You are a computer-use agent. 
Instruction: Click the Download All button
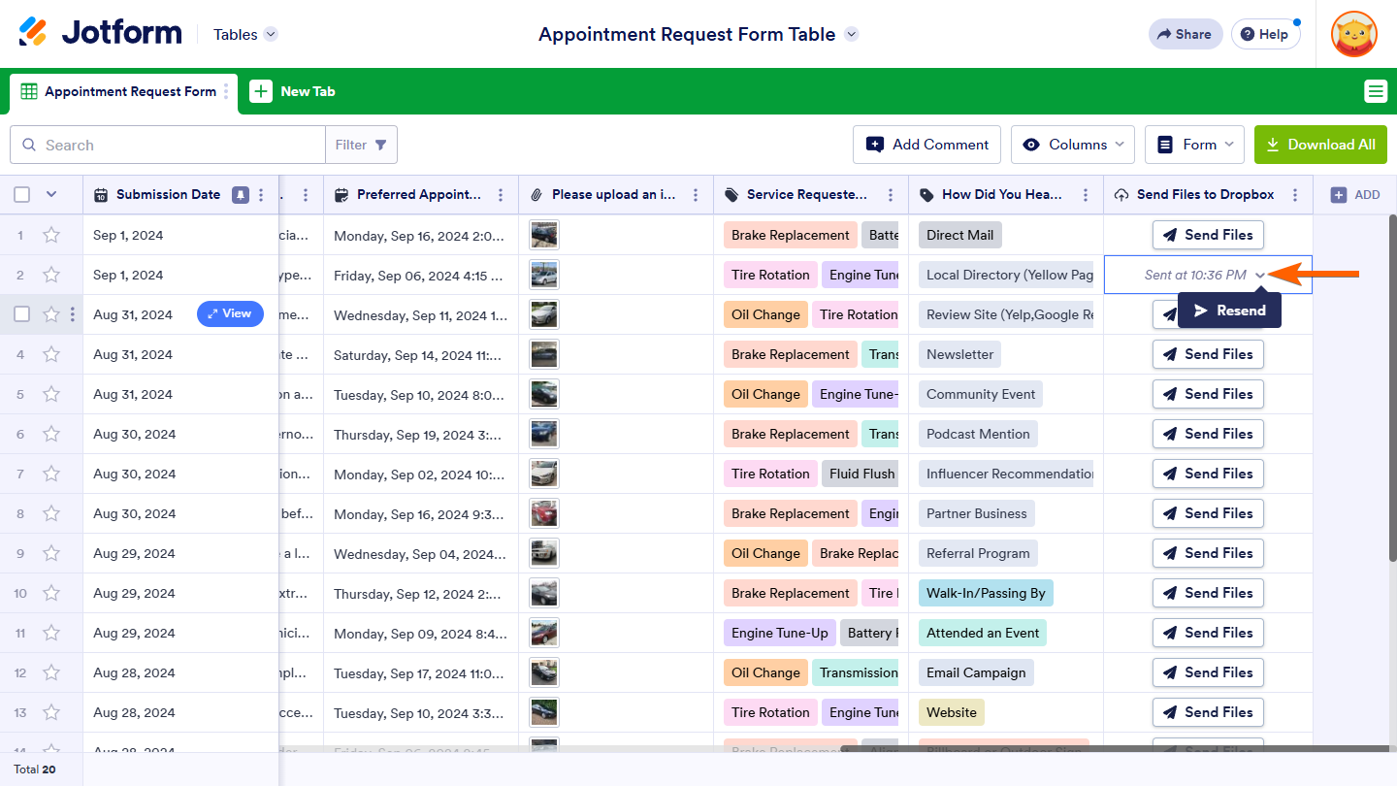pyautogui.click(x=1320, y=145)
